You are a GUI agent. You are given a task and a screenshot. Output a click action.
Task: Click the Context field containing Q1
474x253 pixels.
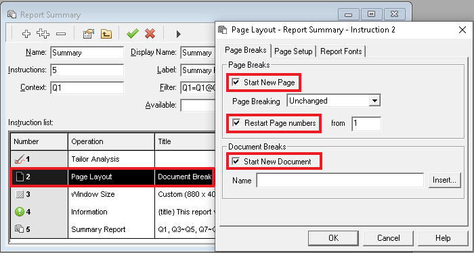(87, 87)
